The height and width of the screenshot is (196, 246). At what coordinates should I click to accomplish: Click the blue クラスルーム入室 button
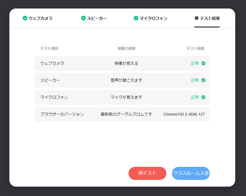pos(191,173)
